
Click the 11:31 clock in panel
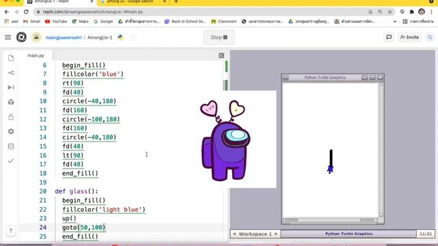pyautogui.click(x=426, y=234)
